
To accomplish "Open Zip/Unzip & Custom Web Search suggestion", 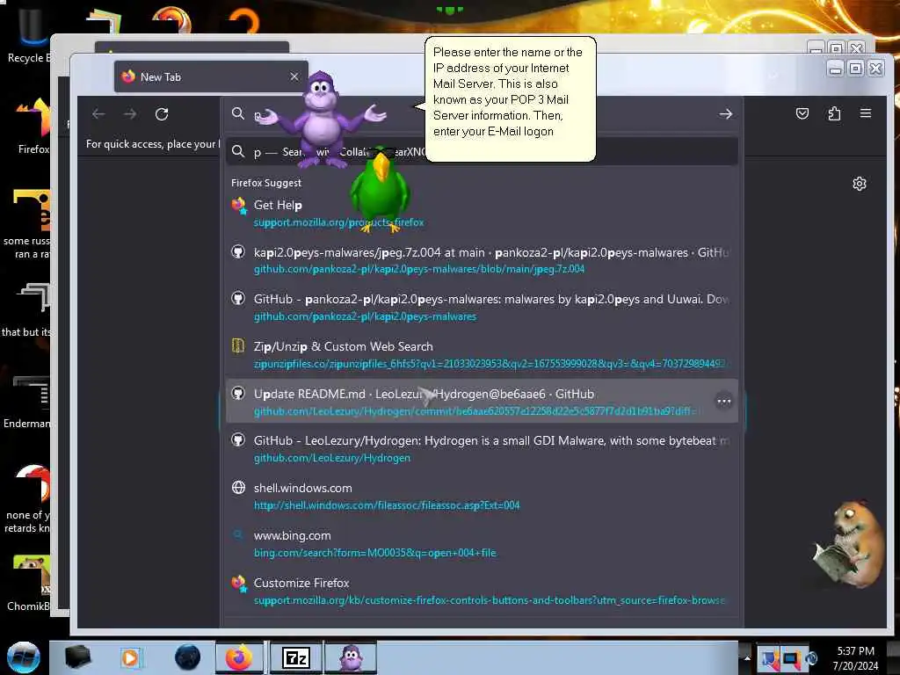I will 483,355.
